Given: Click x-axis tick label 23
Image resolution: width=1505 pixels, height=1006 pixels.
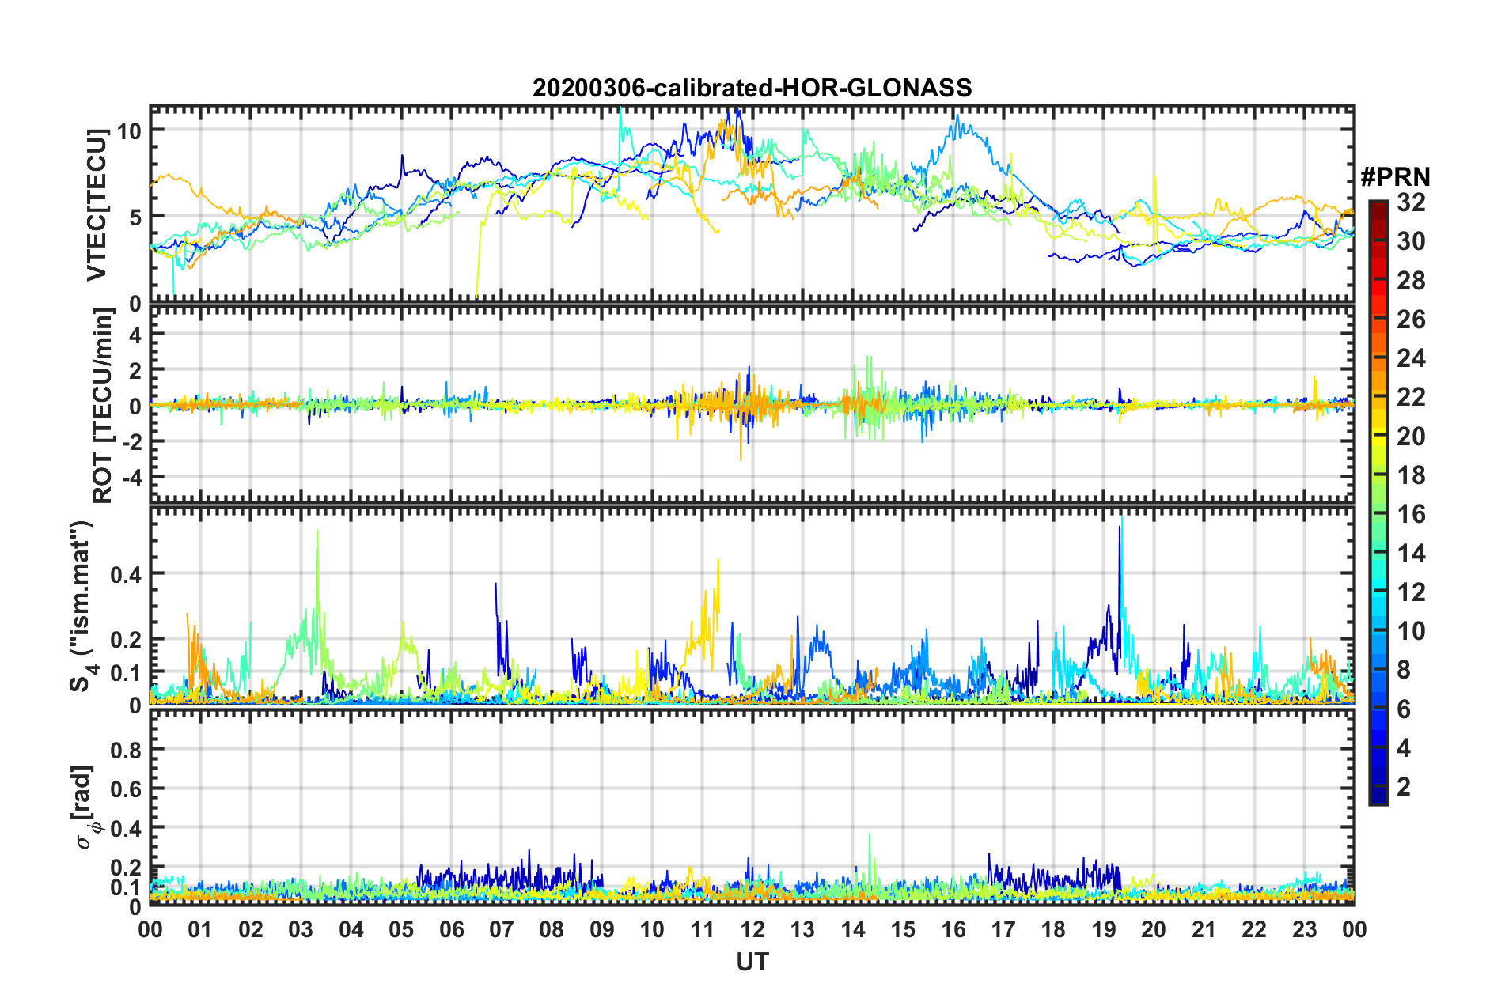Looking at the screenshot, I should pyautogui.click(x=1304, y=929).
